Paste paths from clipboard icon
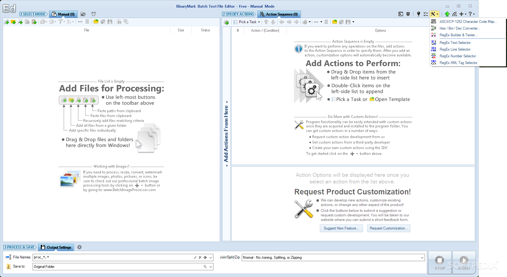This screenshot has height=277, width=507. click(34, 22)
